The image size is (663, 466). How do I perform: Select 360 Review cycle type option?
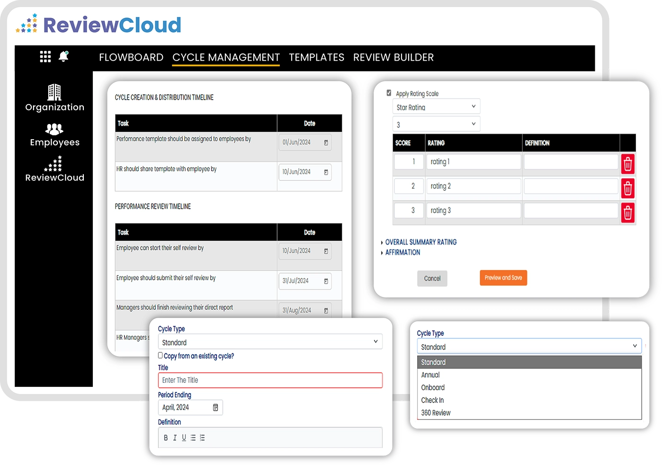point(529,413)
